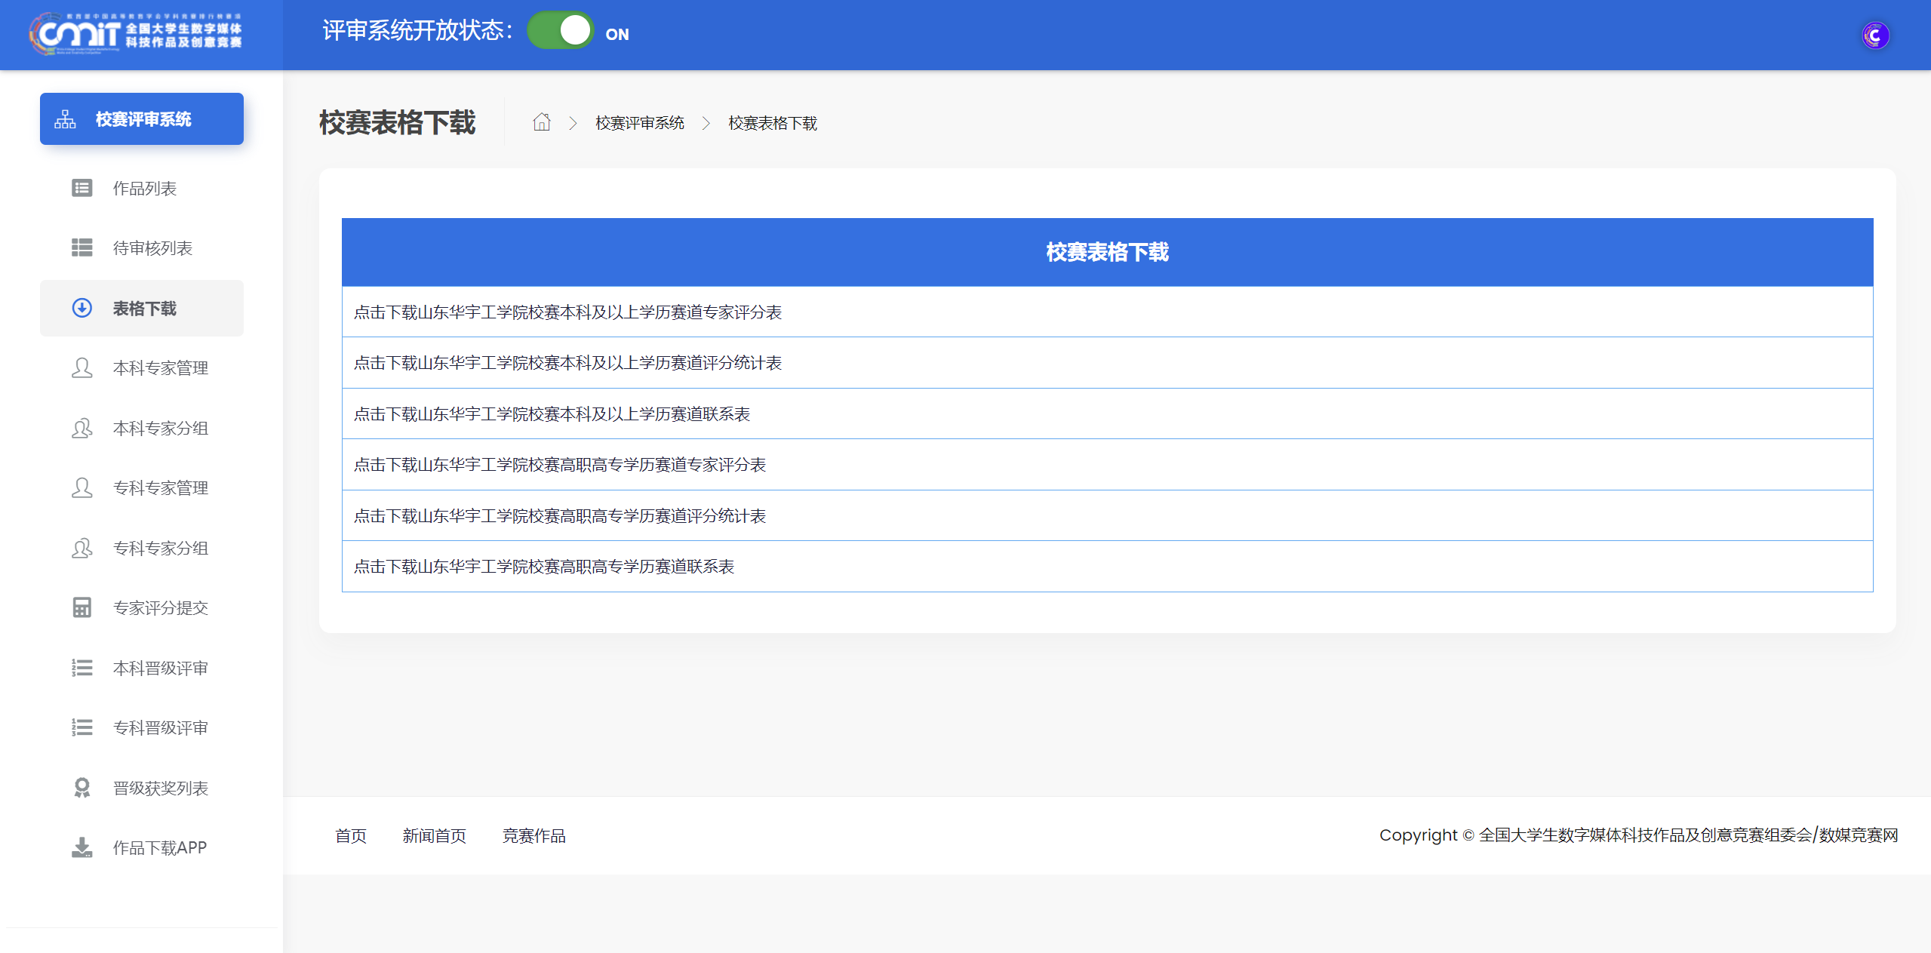Viewport: 1931px width, 953px height.
Task: Open 专科晋级评审 menu item
Action: (142, 727)
